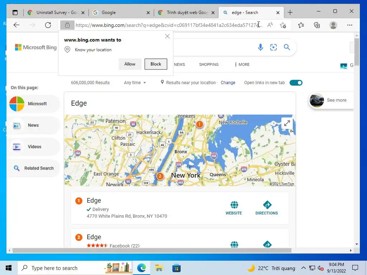Click map pin number 1
This screenshot has width=367, height=275.
coord(199,124)
